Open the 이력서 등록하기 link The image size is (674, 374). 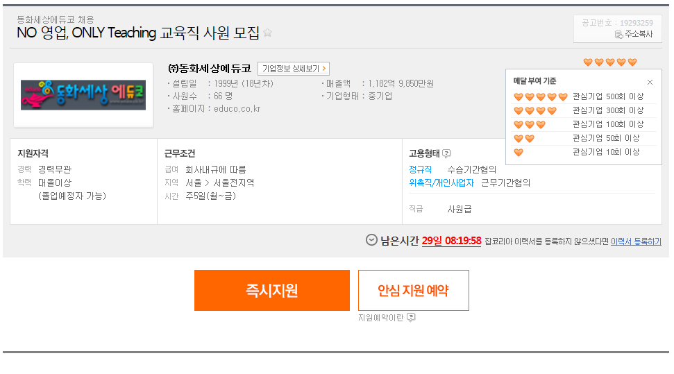[636, 241]
